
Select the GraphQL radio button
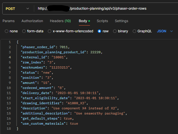point(134,31)
